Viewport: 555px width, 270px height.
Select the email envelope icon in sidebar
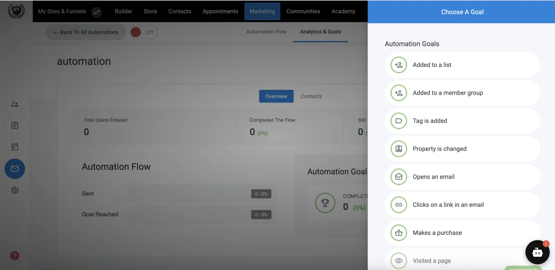15,169
